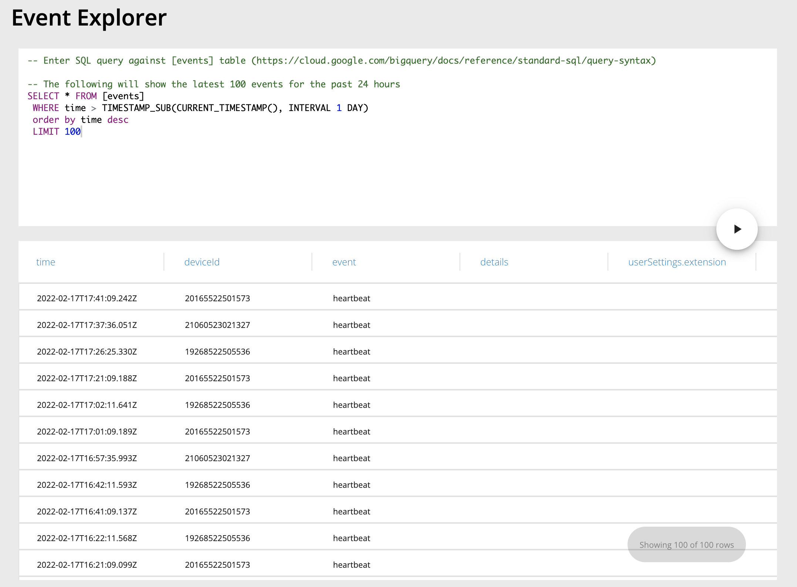Image resolution: width=797 pixels, height=587 pixels.
Task: Click deviceId in the 17:37:36.051Z row
Action: tap(218, 325)
